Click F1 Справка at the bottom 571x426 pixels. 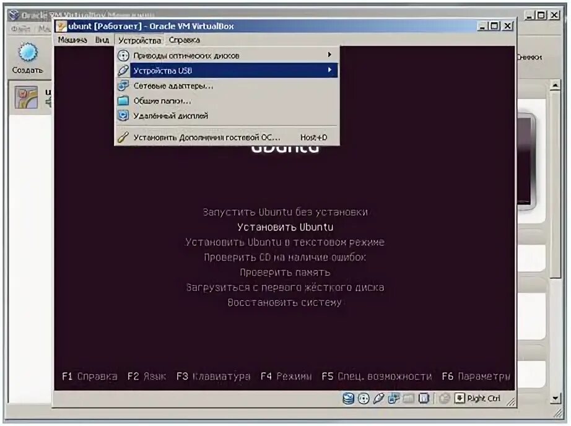[x=90, y=376]
